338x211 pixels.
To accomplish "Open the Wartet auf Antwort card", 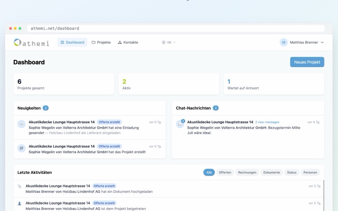I will tap(274, 84).
